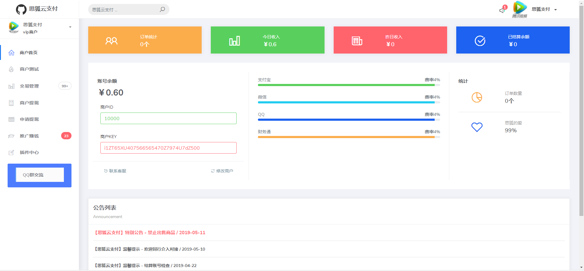
Task: Click the settled balance checkmark icon
Action: point(480,40)
